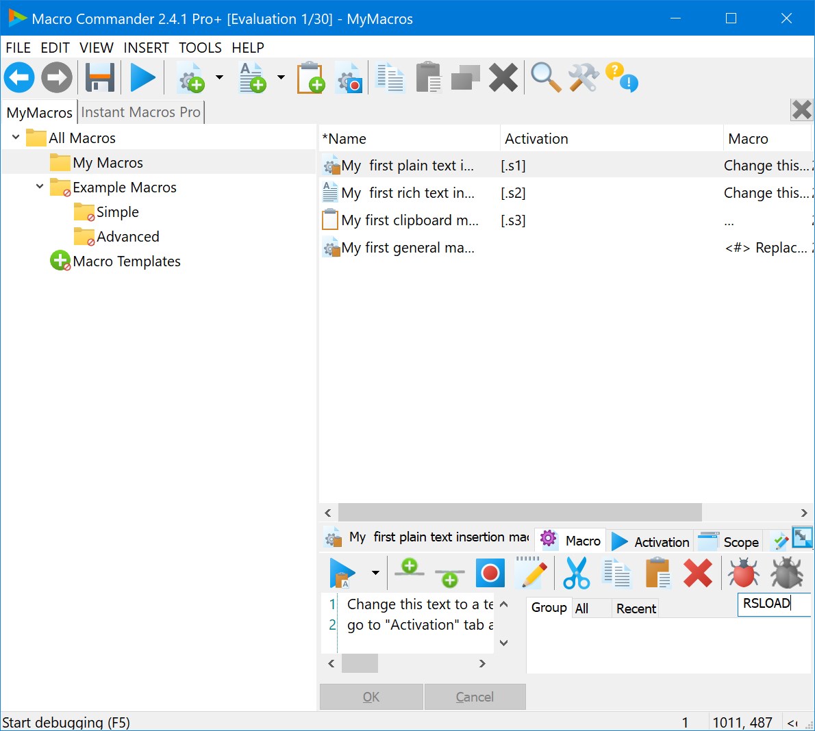Click the red Record button in editor toolbar
The height and width of the screenshot is (731, 815).
pos(490,573)
